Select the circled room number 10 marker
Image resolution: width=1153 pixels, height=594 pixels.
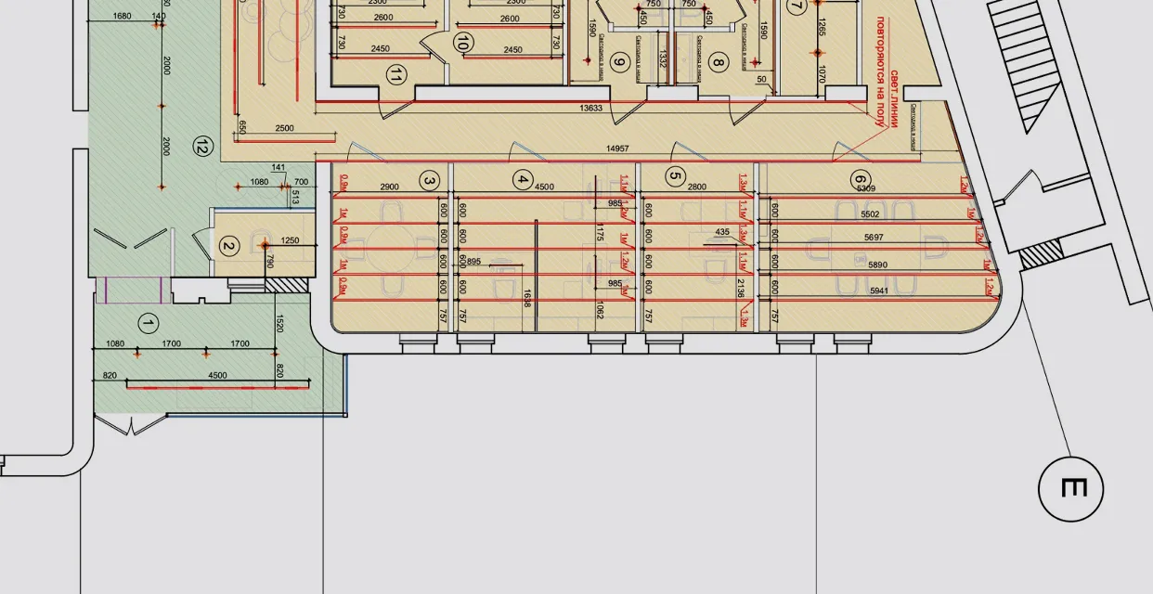(x=461, y=42)
